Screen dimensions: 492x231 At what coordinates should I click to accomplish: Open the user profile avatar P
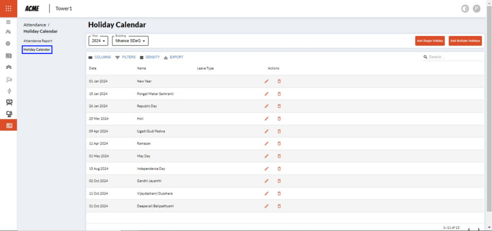point(477,9)
